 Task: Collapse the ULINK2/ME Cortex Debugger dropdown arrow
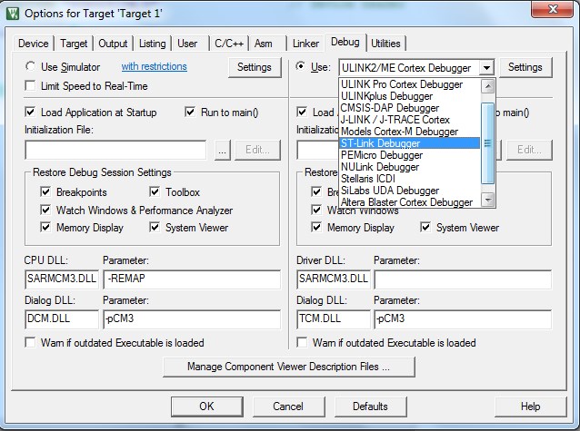[486, 67]
